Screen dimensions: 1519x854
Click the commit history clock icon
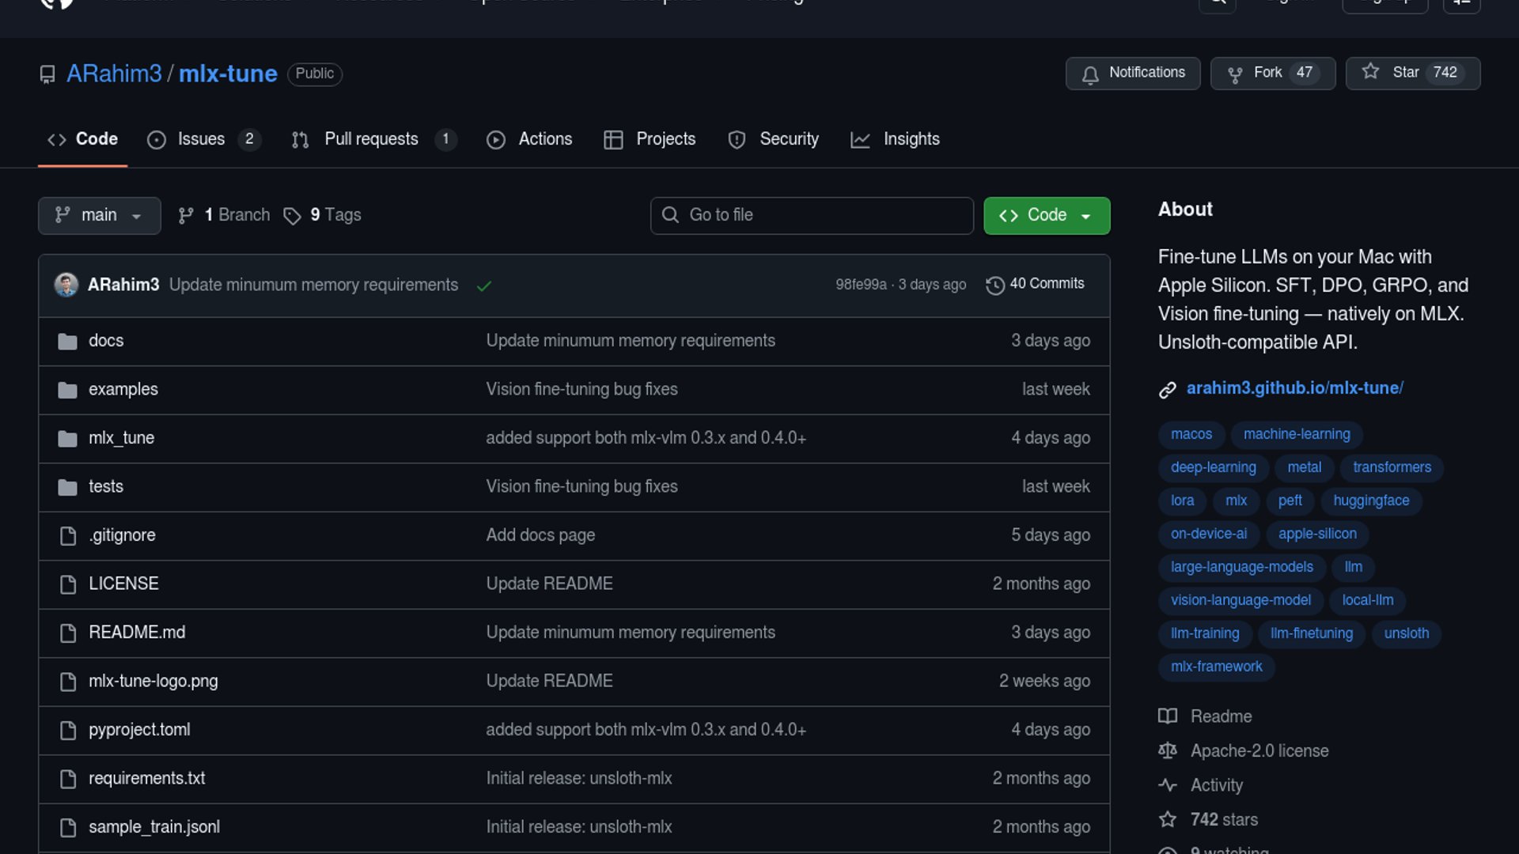pos(994,285)
